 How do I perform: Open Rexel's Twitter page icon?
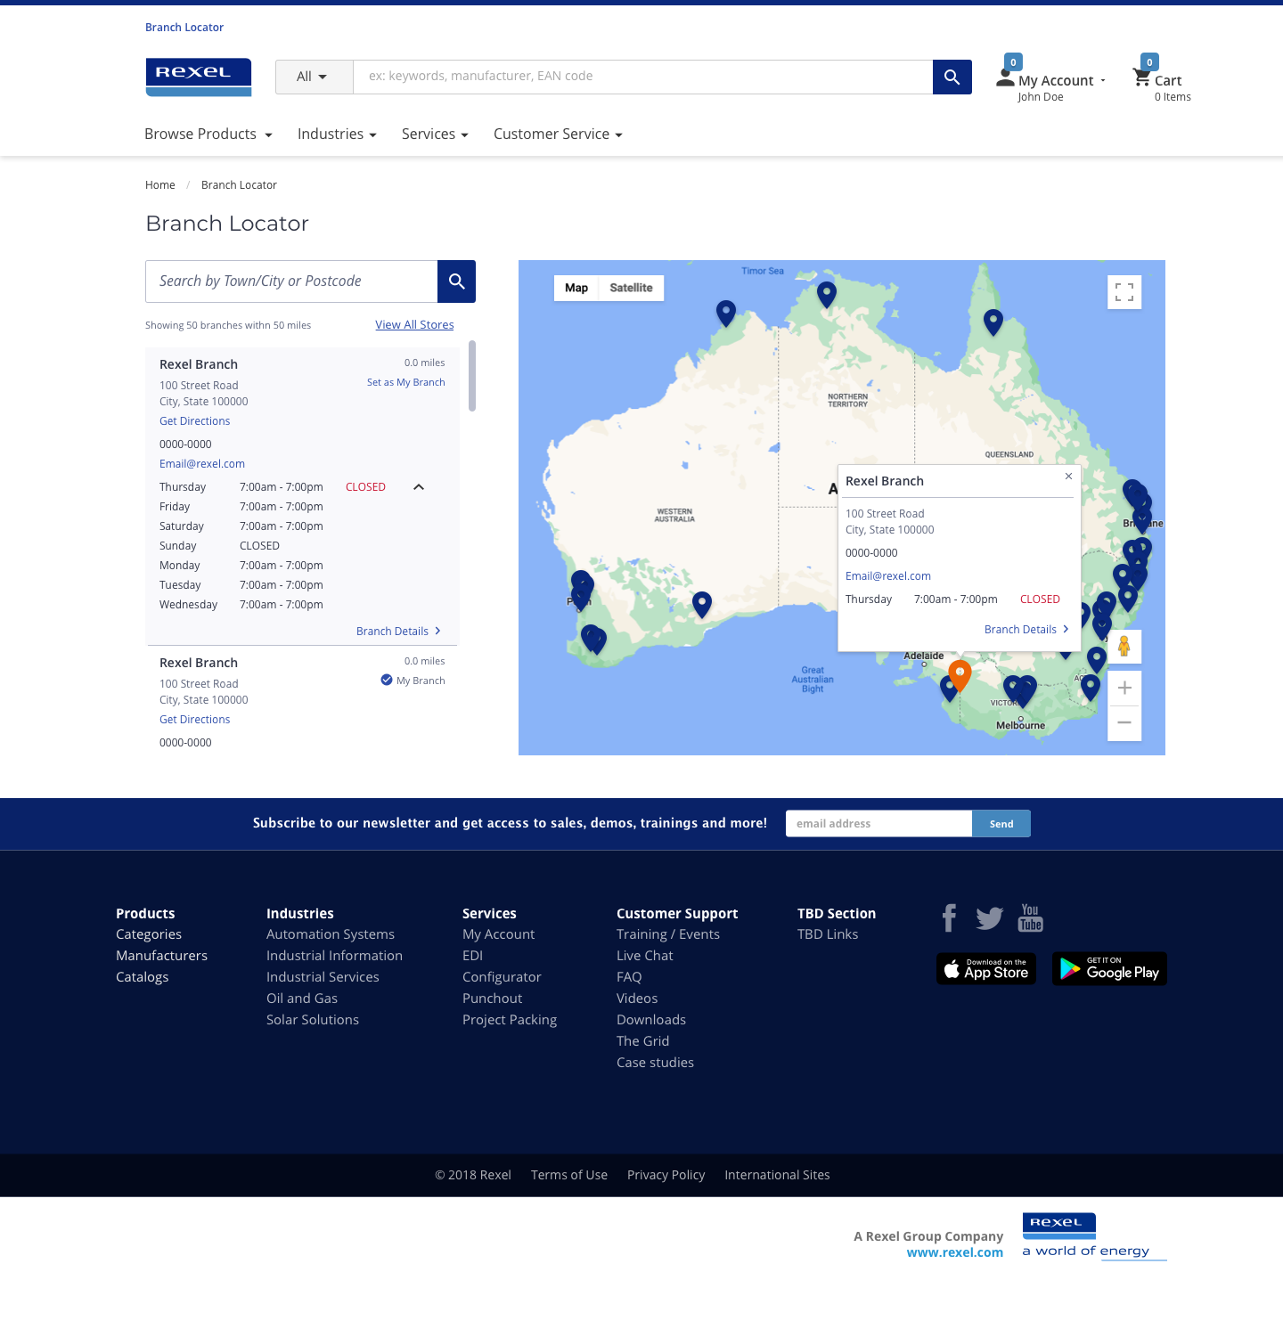[989, 918]
